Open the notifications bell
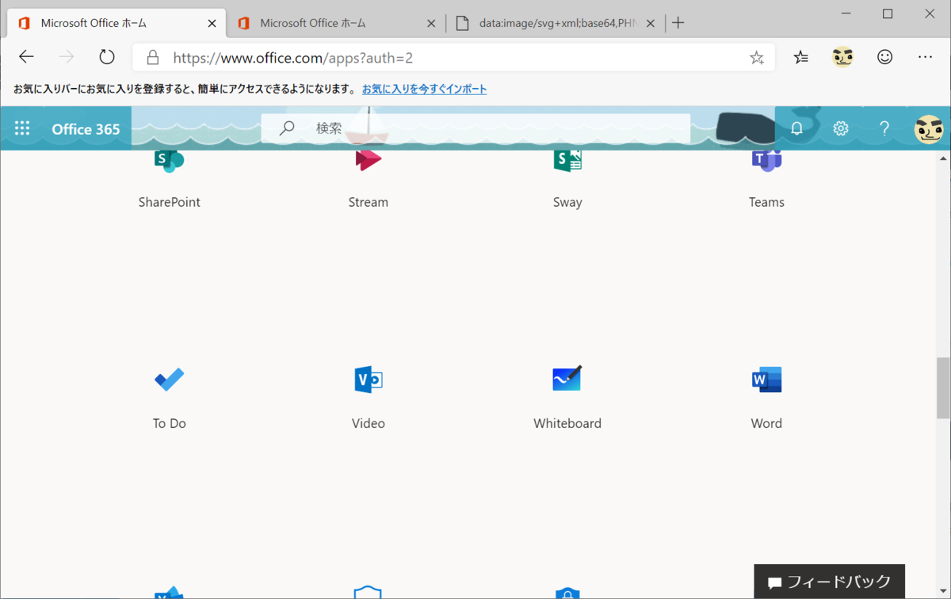 click(x=796, y=128)
